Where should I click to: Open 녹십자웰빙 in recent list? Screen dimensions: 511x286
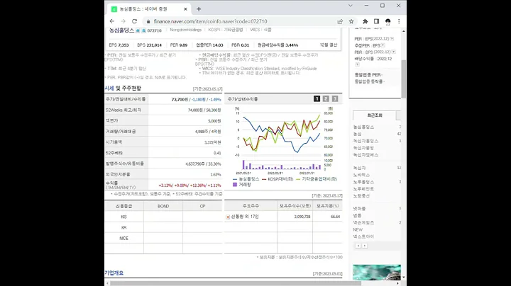coord(363,148)
